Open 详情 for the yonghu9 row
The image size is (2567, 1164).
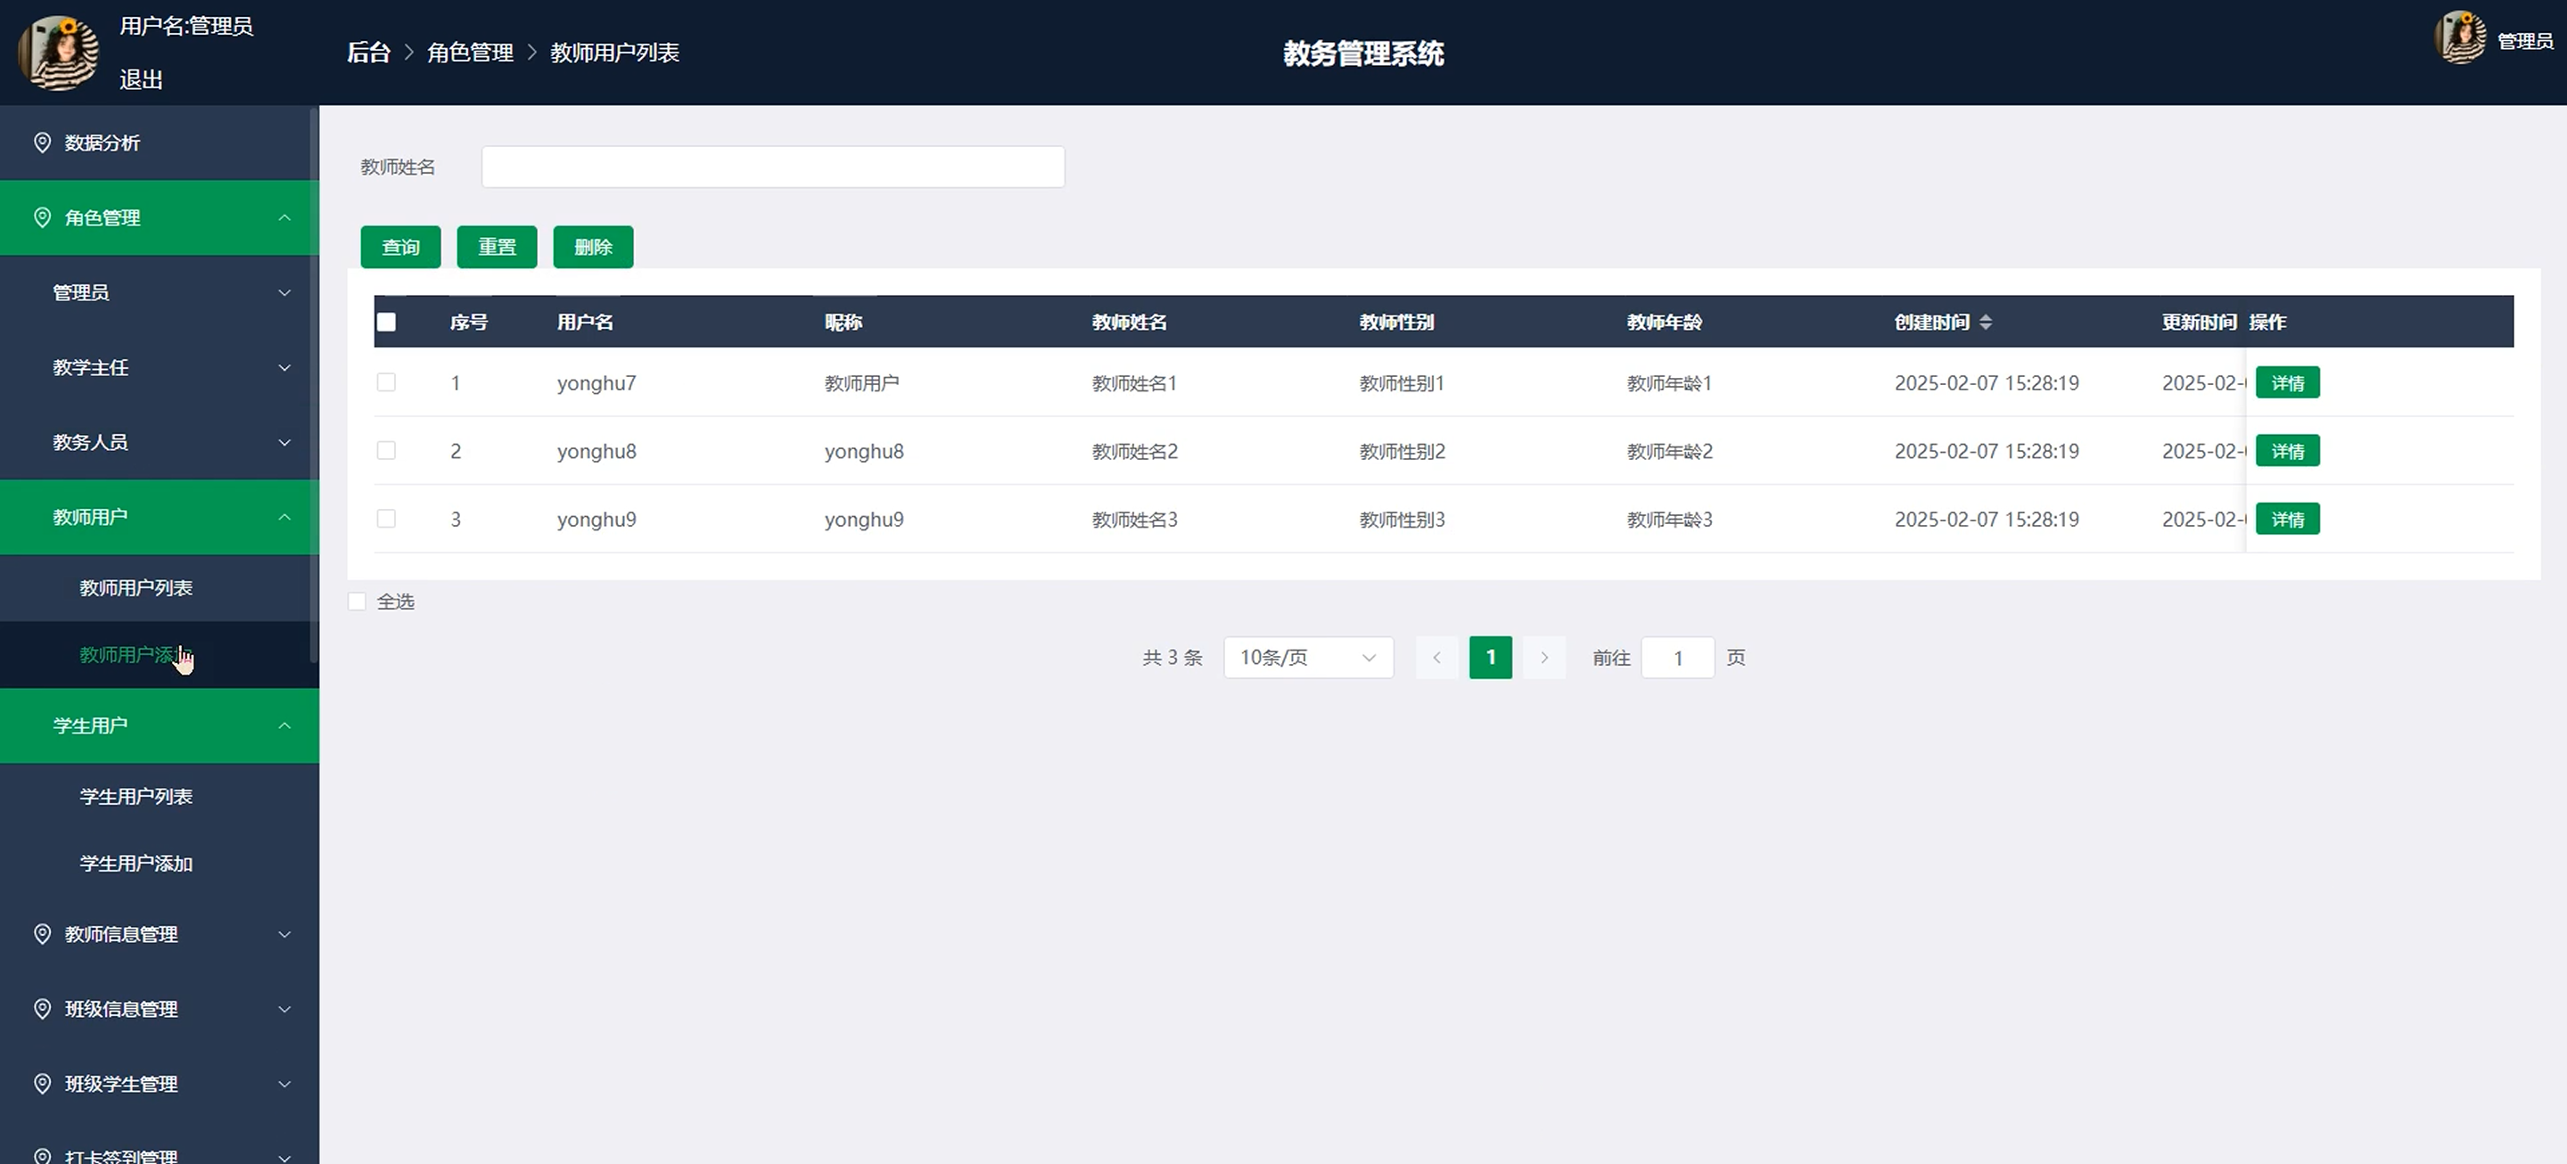[x=2287, y=520]
